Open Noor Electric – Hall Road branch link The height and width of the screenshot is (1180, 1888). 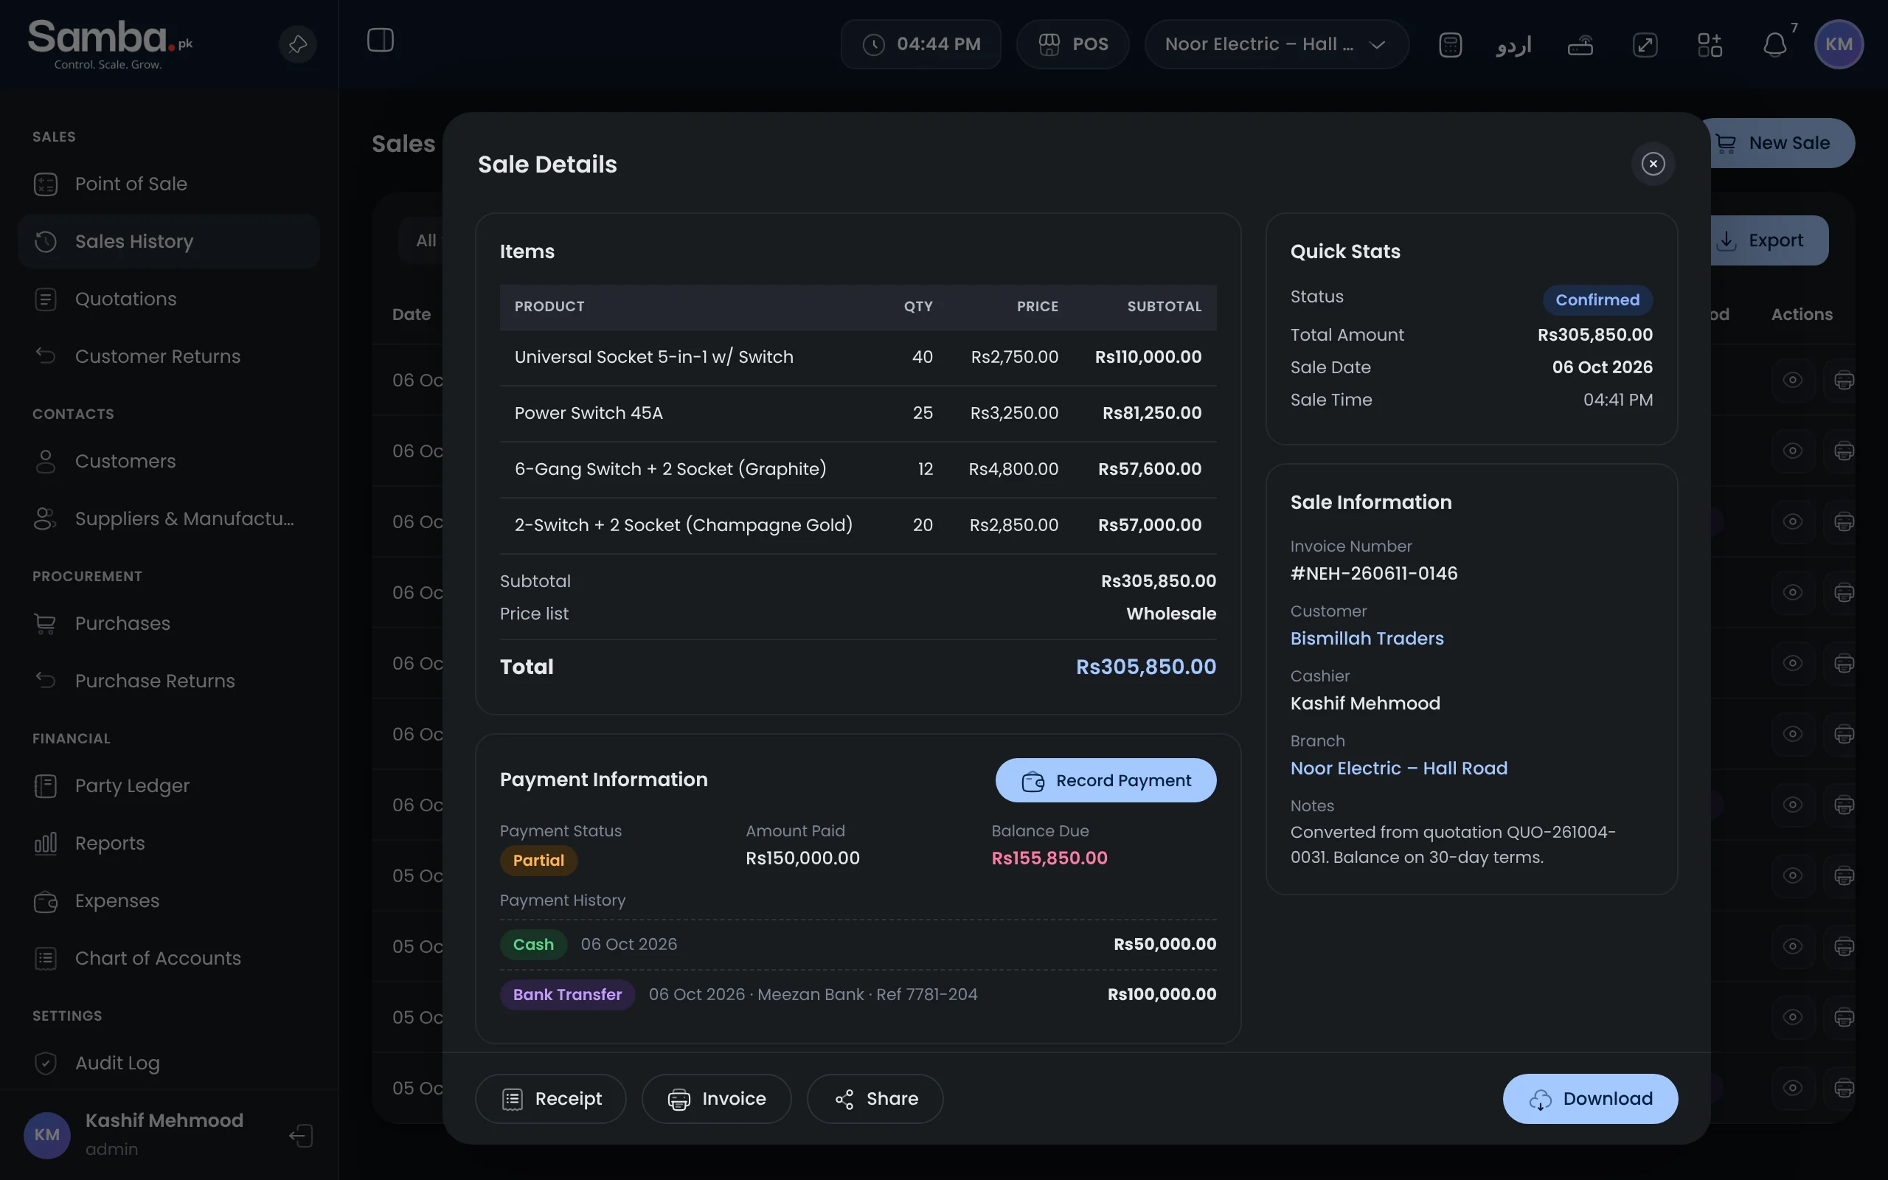click(x=1399, y=768)
